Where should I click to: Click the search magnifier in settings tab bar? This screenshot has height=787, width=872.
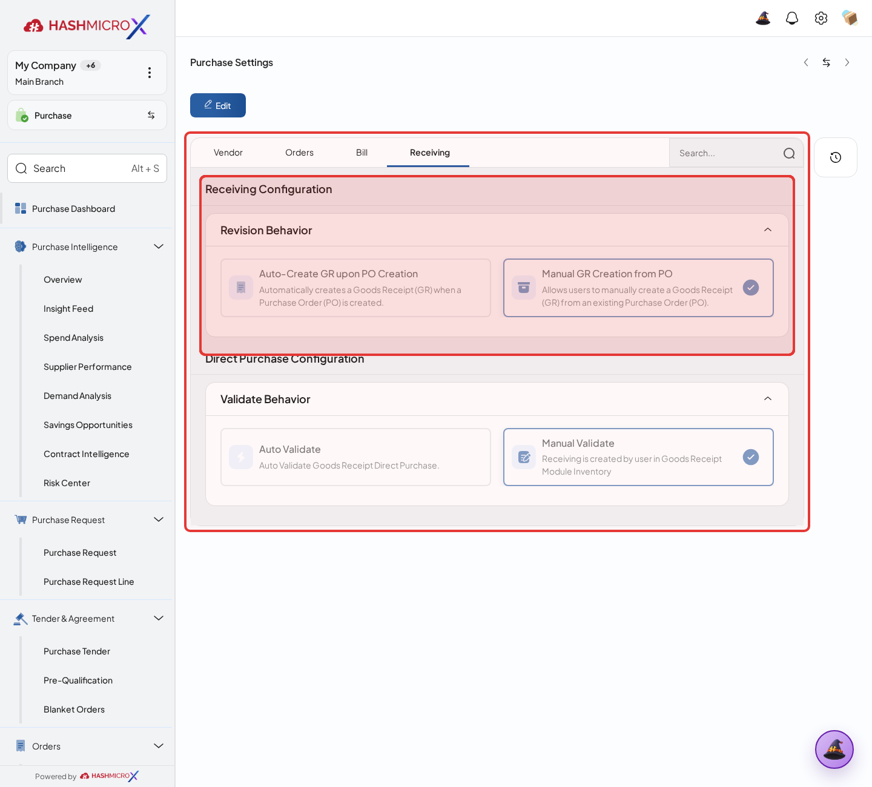pos(789,153)
